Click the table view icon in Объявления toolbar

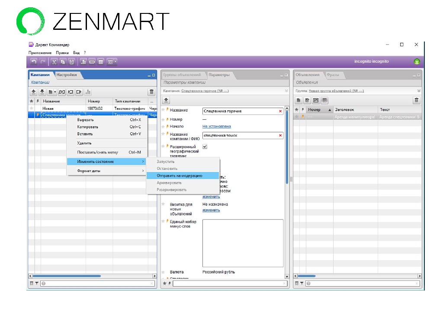coord(324,100)
